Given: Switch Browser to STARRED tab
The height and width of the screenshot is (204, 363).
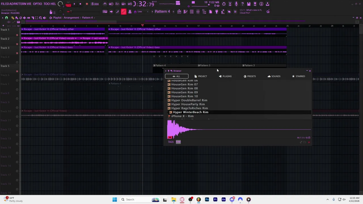Looking at the screenshot, I should click(x=299, y=76).
